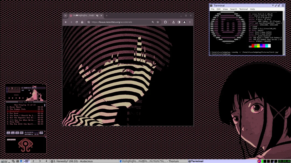Open the three-dot browser menu

click(190, 22)
